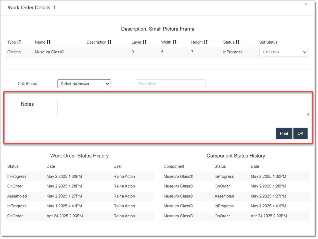Click the resize handle on the Notes textarea
Image resolution: width=318 pixels, height=239 pixels.
[x=308, y=115]
